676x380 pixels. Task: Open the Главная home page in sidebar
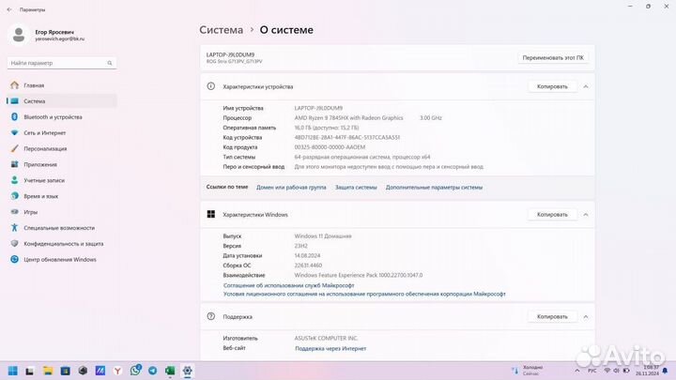[61, 85]
